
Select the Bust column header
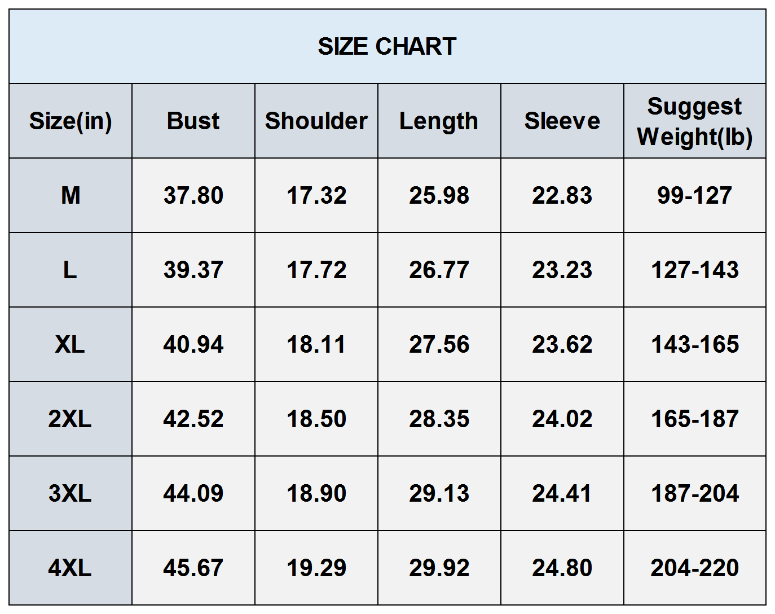tap(193, 121)
